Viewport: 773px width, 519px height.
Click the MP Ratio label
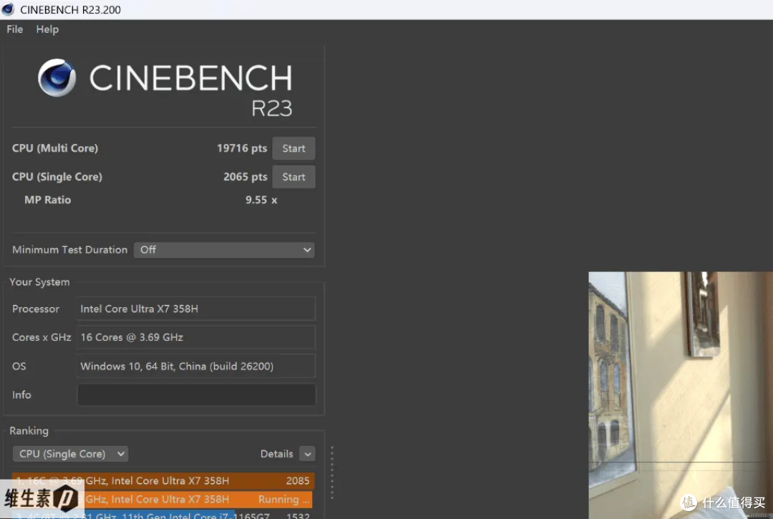[x=48, y=200]
